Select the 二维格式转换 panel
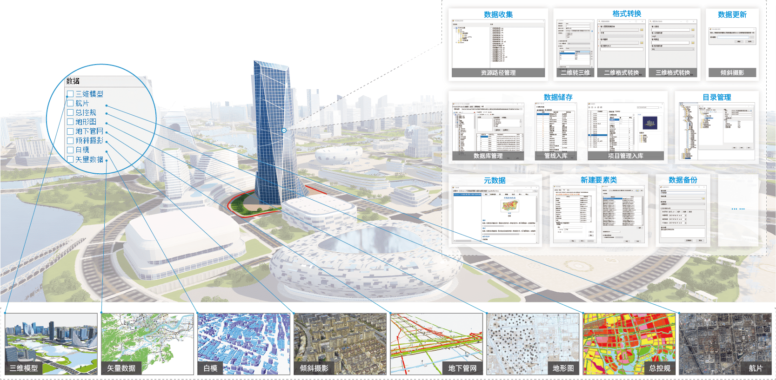Screen dimensions: 776x380 [x=622, y=48]
